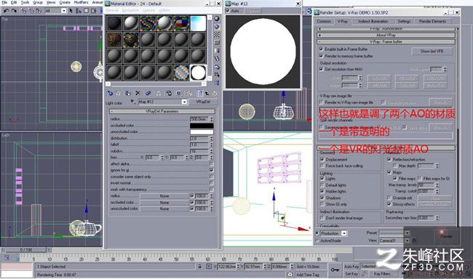Screen dimensions: 473x279
Task: Toggle selection lock icon in status bar
Action: [199, 267]
